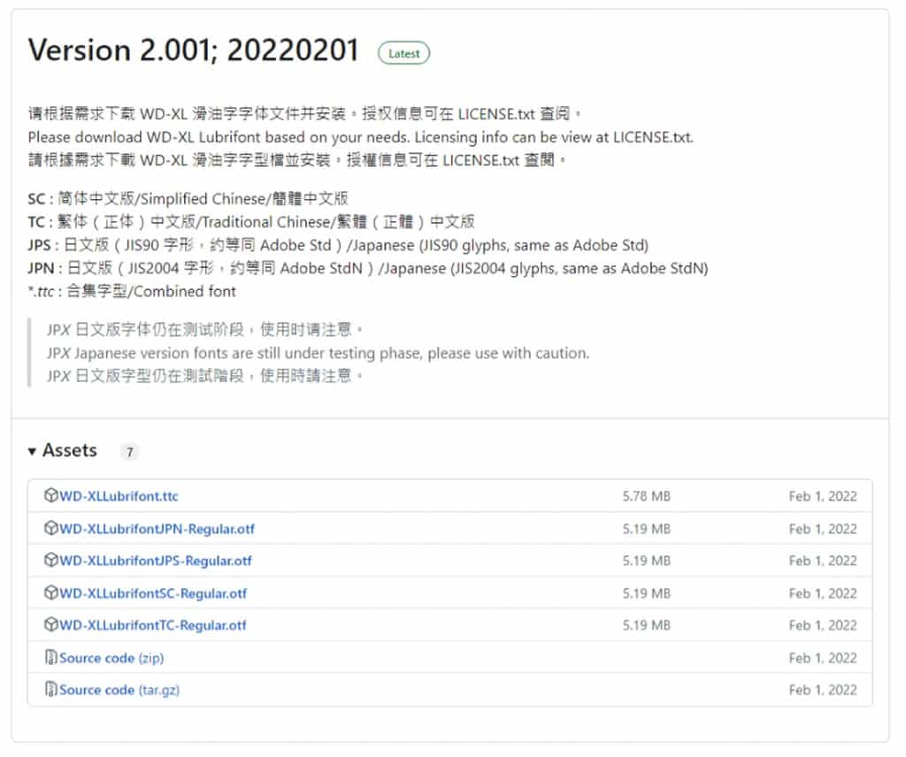906x757 pixels.
Task: Download WD-XLLubrifontTC-Regular.otf
Action: (x=152, y=625)
